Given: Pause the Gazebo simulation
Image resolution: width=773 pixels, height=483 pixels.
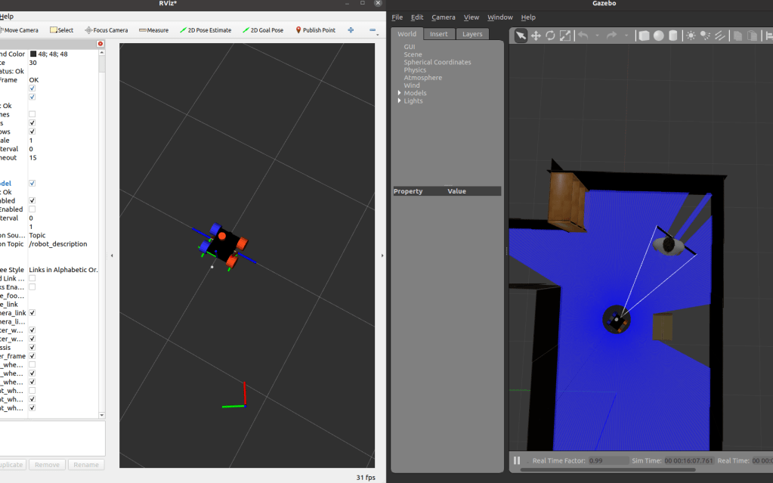Looking at the screenshot, I should point(517,460).
